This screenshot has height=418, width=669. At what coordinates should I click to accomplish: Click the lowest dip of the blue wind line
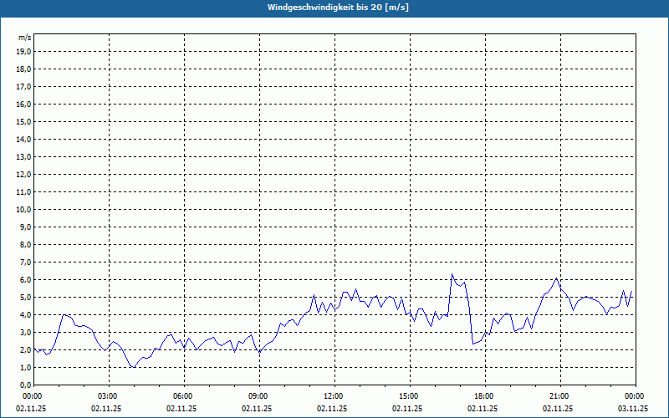coord(134,367)
